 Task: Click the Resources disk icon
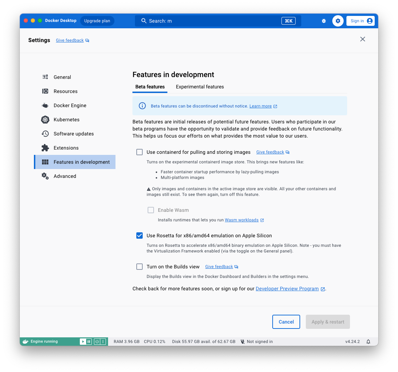click(x=45, y=91)
